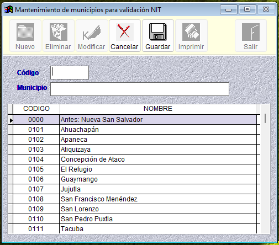Exit using the Salir door icon
Screen dimensions: 279x245
tap(251, 32)
